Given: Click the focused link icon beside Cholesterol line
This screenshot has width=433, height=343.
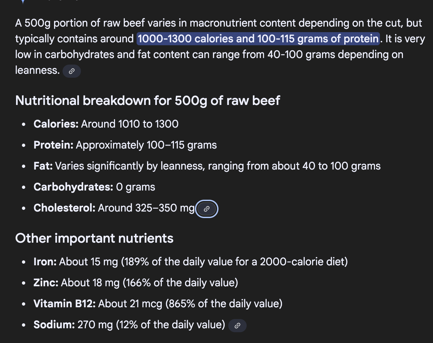Looking at the screenshot, I should click(207, 209).
